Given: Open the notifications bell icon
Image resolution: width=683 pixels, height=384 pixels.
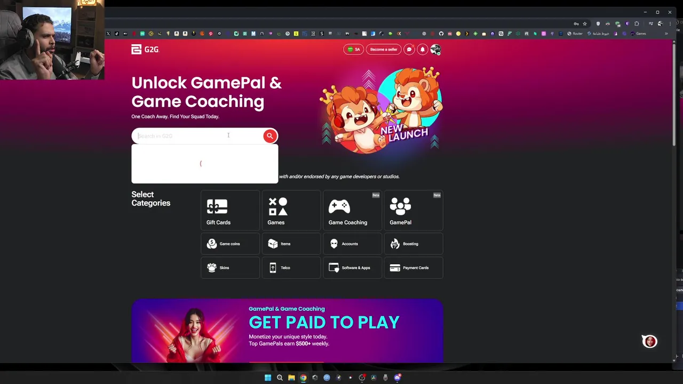Looking at the screenshot, I should [422, 50].
